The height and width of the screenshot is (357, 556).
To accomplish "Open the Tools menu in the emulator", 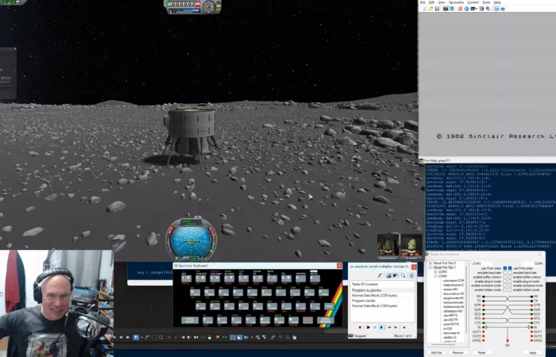I will (486, 2).
